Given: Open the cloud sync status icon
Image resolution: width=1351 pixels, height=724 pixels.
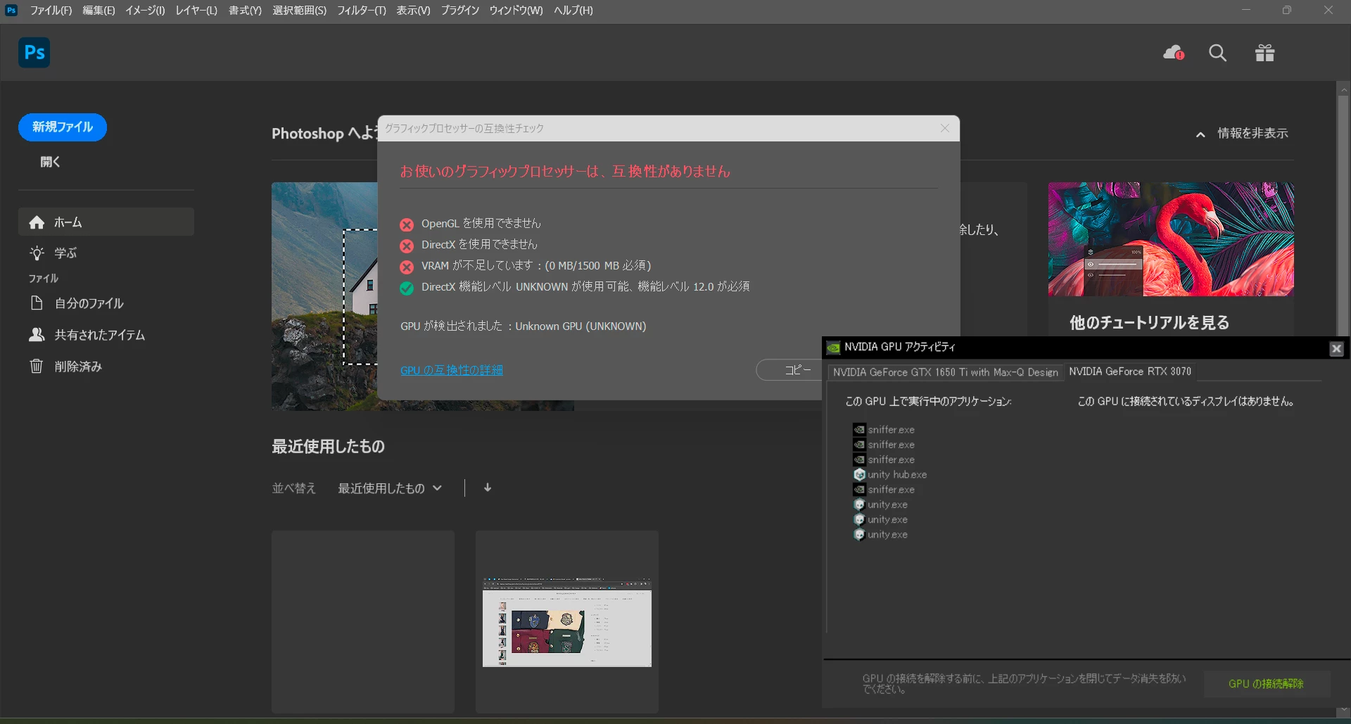Looking at the screenshot, I should pos(1173,53).
